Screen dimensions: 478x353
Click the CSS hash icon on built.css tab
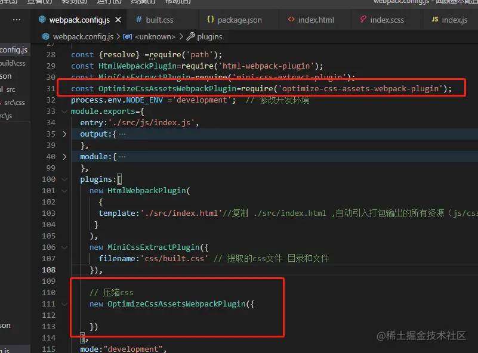138,20
